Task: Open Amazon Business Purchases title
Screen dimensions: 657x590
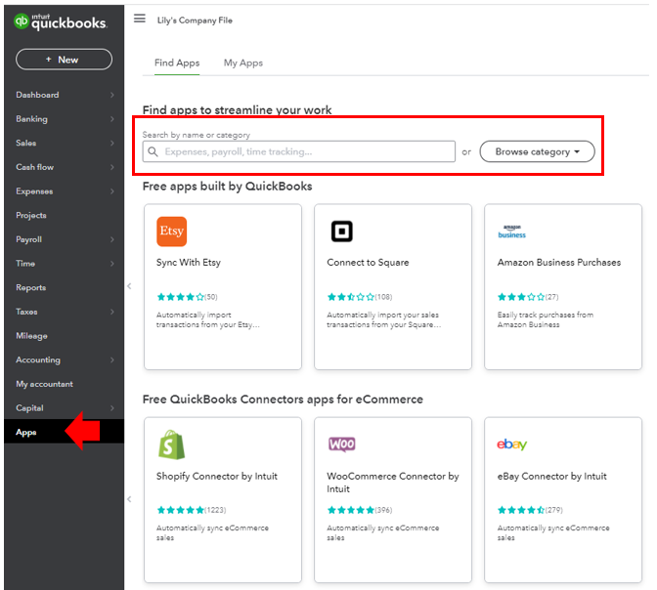Action: [x=559, y=263]
